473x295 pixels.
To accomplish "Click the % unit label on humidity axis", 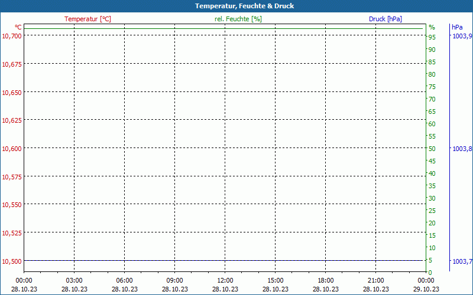I will (x=432, y=27).
